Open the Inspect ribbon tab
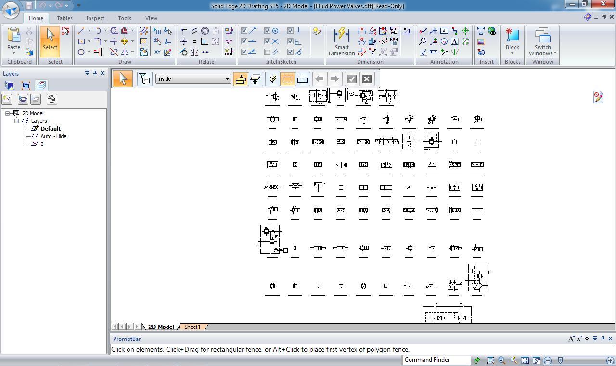 (95, 18)
